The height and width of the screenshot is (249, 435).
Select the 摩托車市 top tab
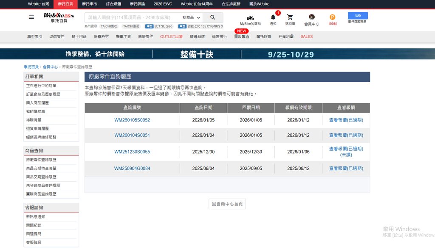[x=89, y=4]
